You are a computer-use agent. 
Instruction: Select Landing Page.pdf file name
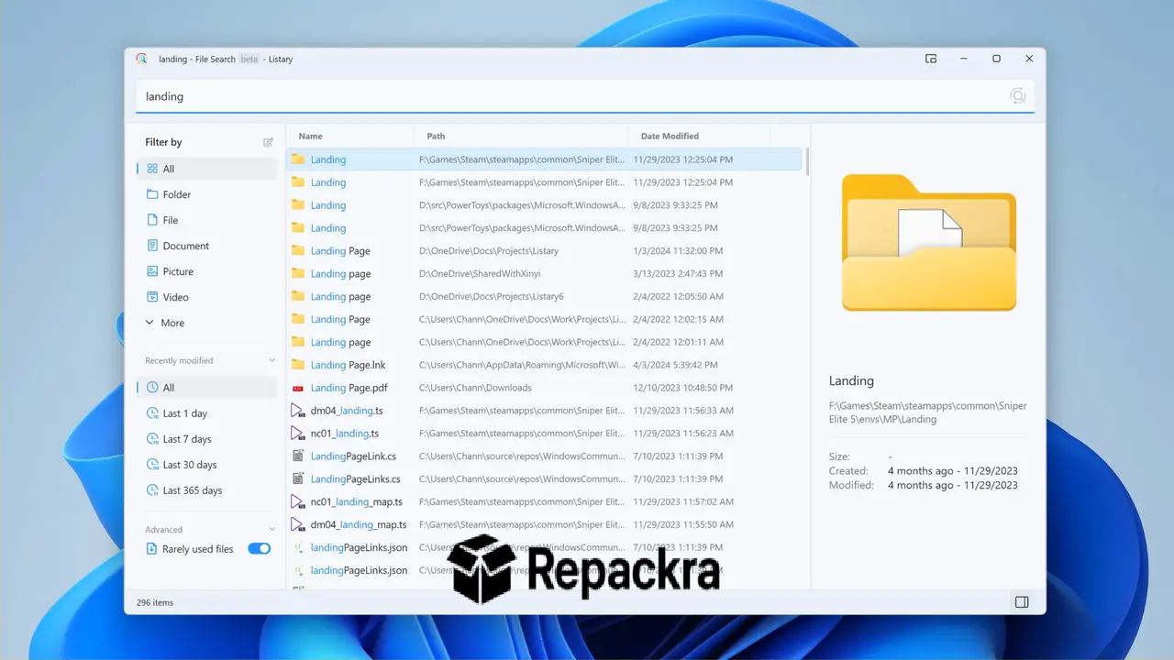349,388
